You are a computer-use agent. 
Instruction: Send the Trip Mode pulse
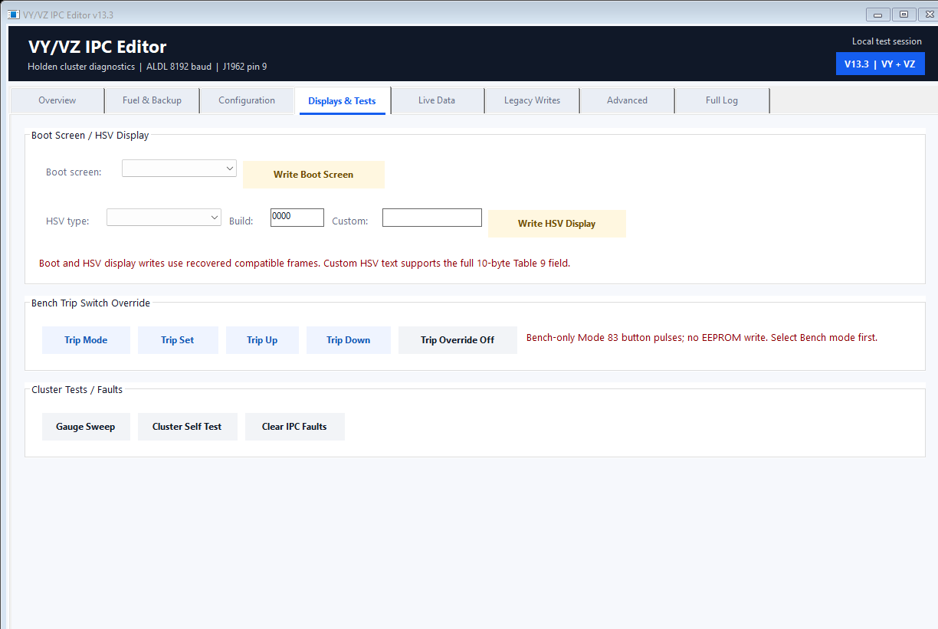(x=86, y=340)
